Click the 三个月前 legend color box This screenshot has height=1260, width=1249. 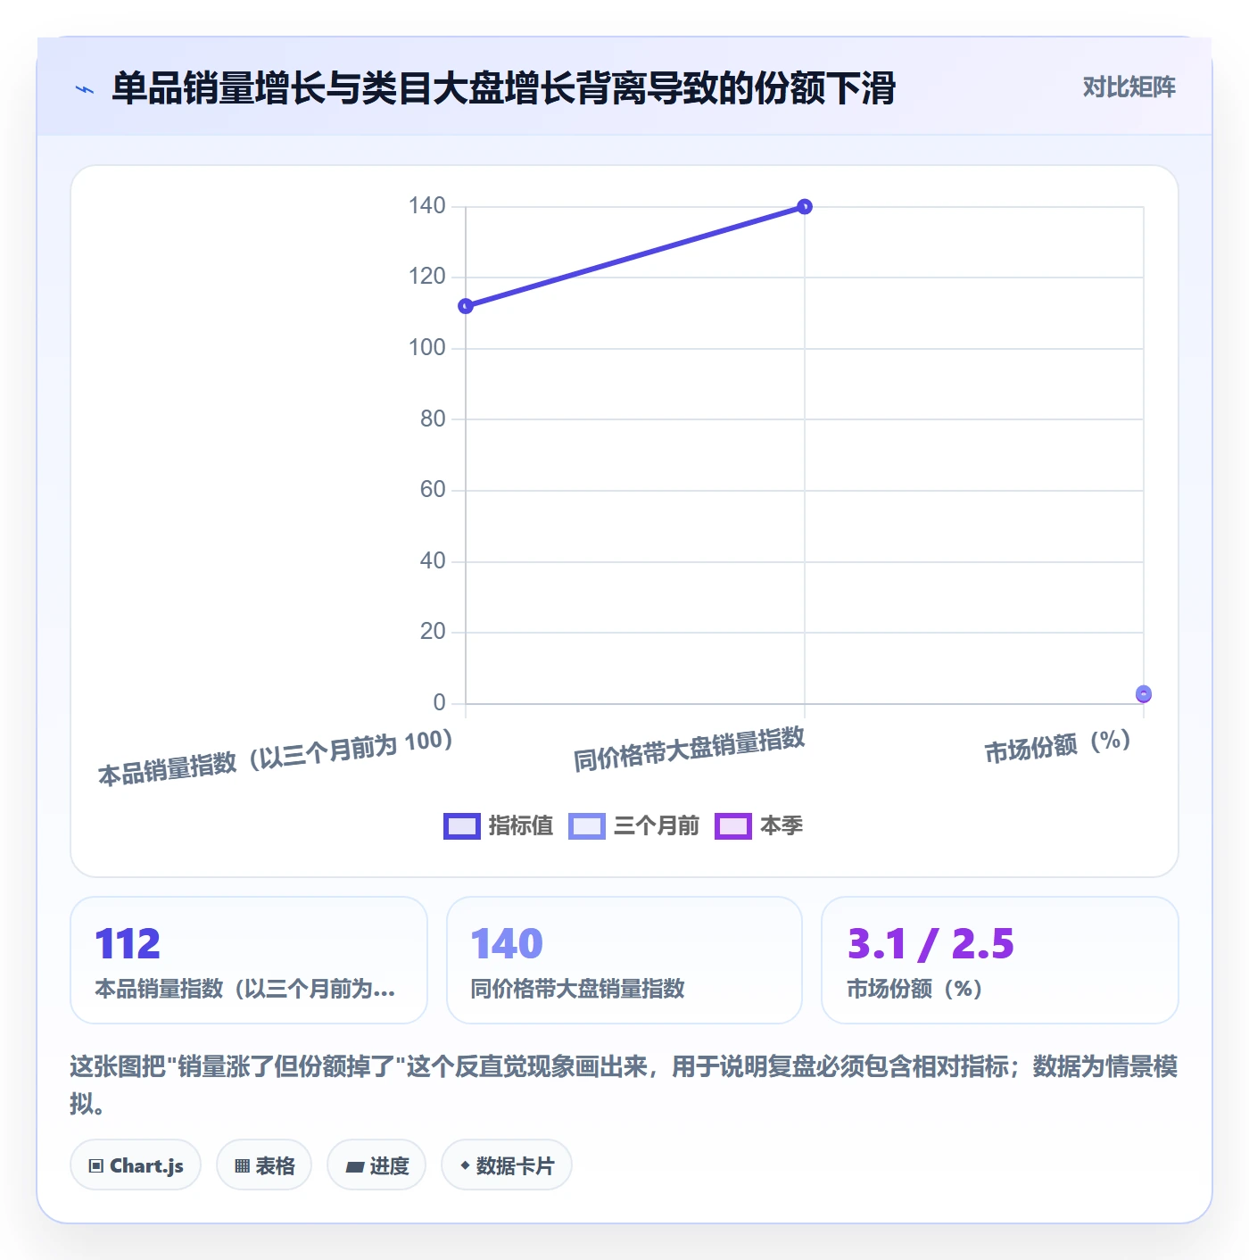pyautogui.click(x=587, y=826)
